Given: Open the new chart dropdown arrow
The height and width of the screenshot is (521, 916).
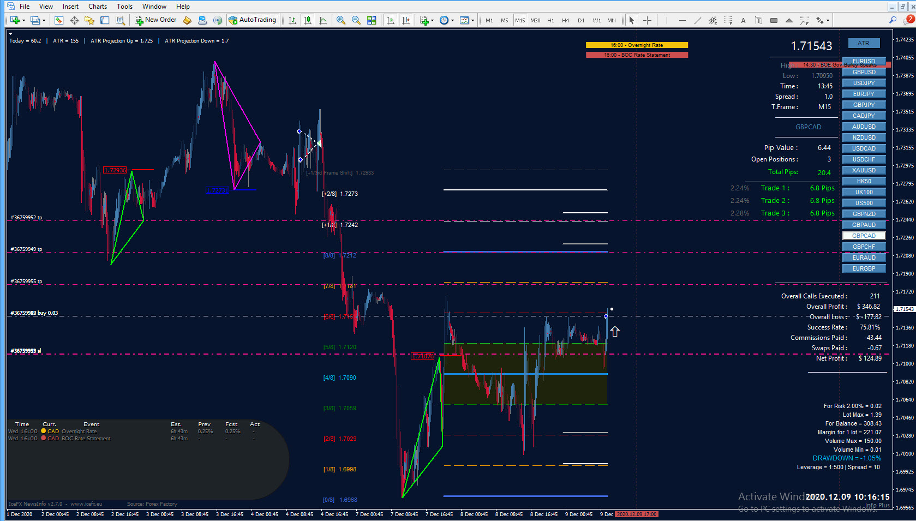Looking at the screenshot, I should [x=25, y=20].
